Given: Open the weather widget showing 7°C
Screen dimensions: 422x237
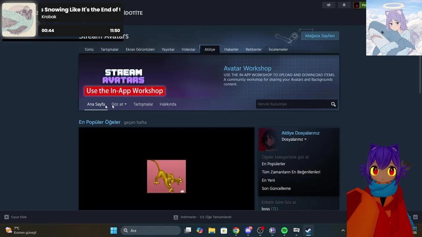Looking at the screenshot, I should click(x=21, y=230).
